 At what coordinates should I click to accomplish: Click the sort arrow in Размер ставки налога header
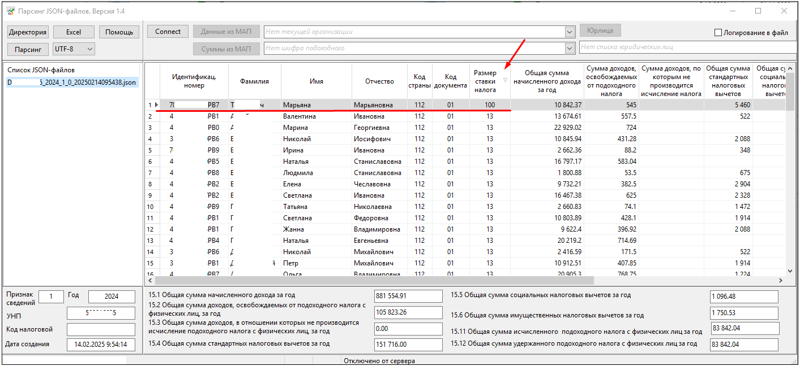click(505, 80)
